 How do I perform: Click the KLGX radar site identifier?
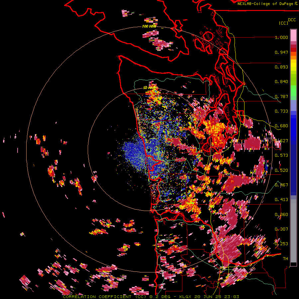(185, 297)
